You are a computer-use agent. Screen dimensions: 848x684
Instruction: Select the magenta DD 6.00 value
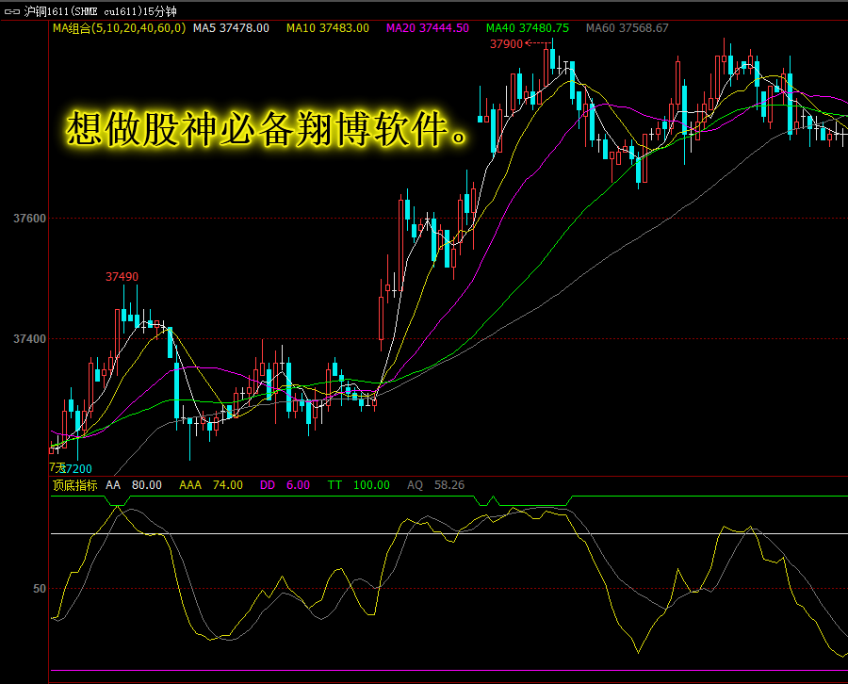pos(285,485)
